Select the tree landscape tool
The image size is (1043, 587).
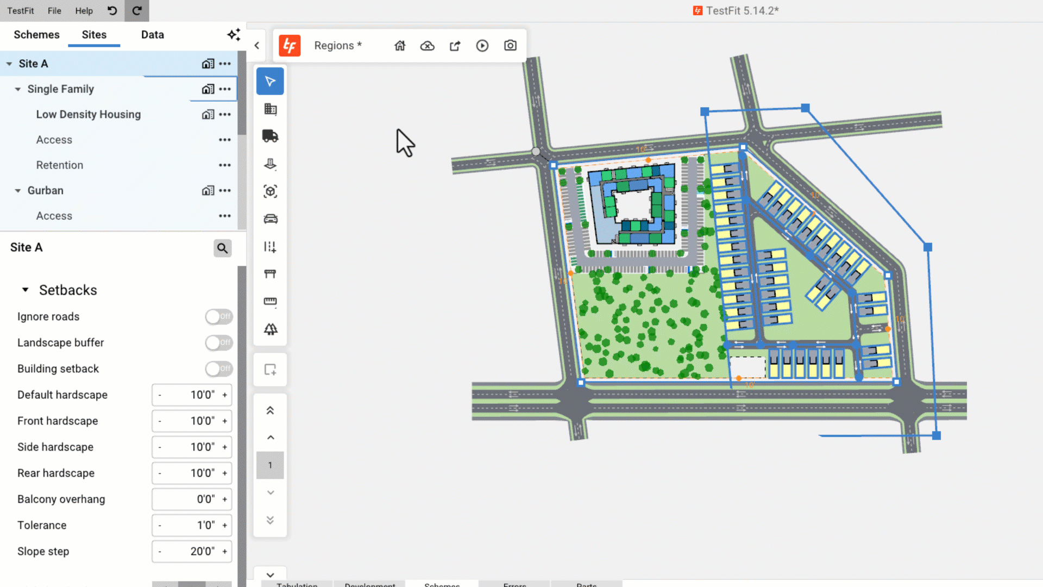pyautogui.click(x=270, y=329)
